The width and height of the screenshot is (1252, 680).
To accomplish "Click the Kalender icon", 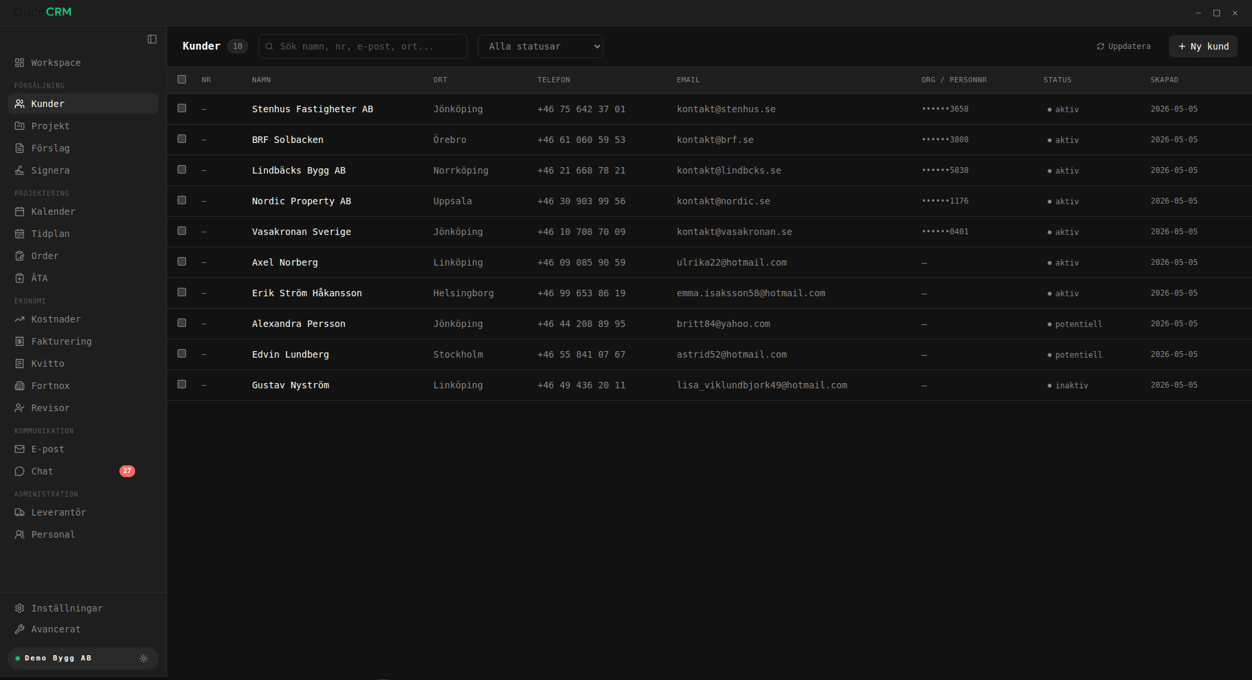I will (x=20, y=211).
